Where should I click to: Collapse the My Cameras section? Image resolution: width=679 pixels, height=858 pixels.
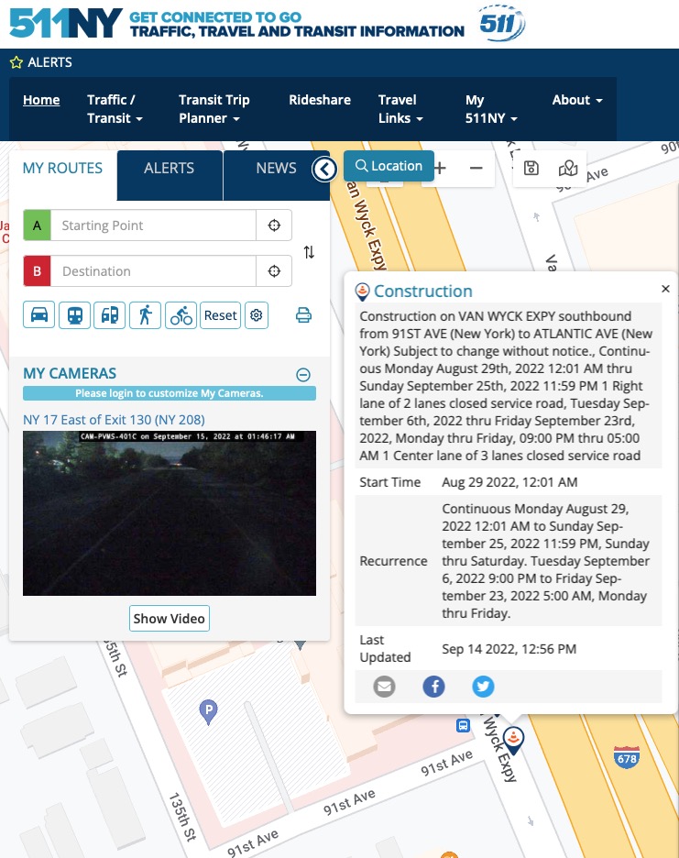pyautogui.click(x=303, y=374)
